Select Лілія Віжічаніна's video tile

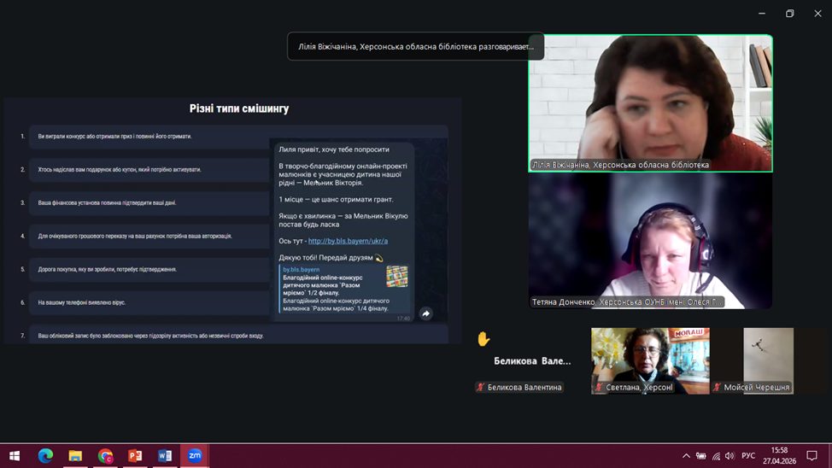click(x=650, y=102)
